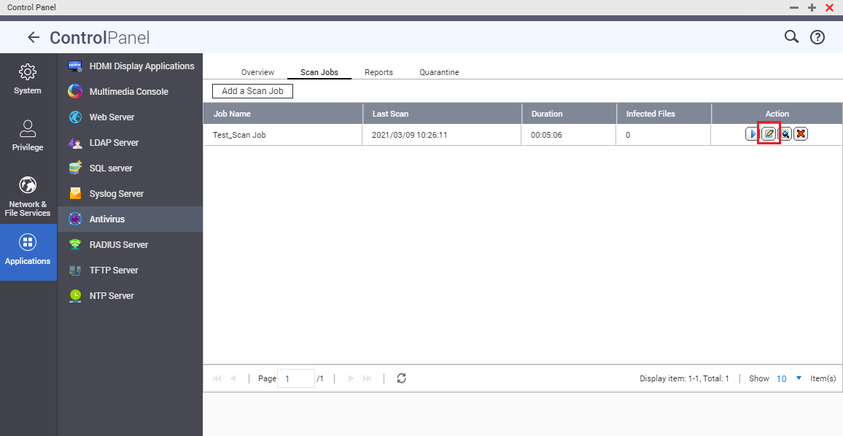View the Test_Scan Job scan log
This screenshot has height=436, width=843.
click(x=785, y=134)
